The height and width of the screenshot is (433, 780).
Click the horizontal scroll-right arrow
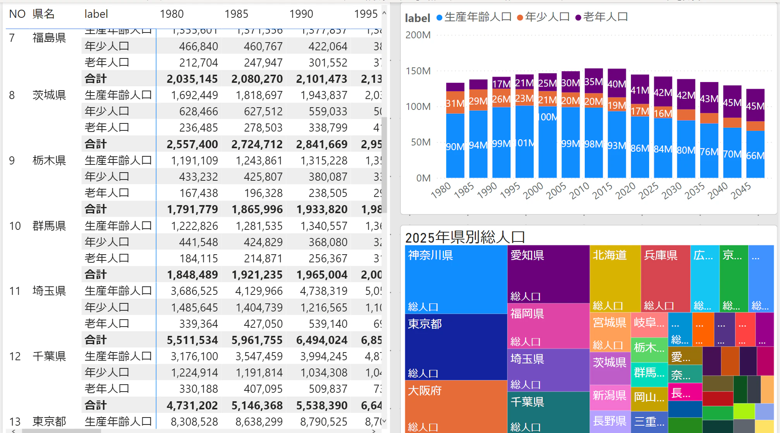[373, 431]
